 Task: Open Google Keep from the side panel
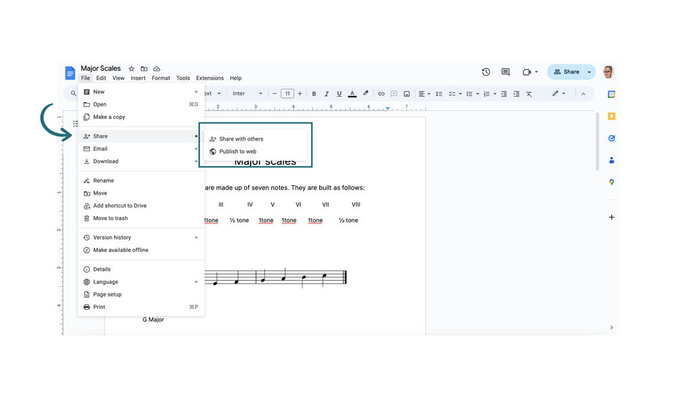[612, 116]
